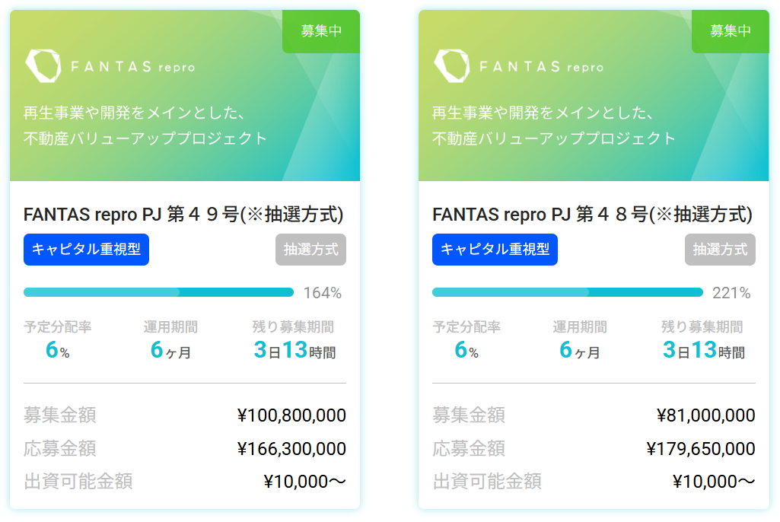
Task: Click 残り募集期間 value on PJ 49 card
Action: click(294, 350)
